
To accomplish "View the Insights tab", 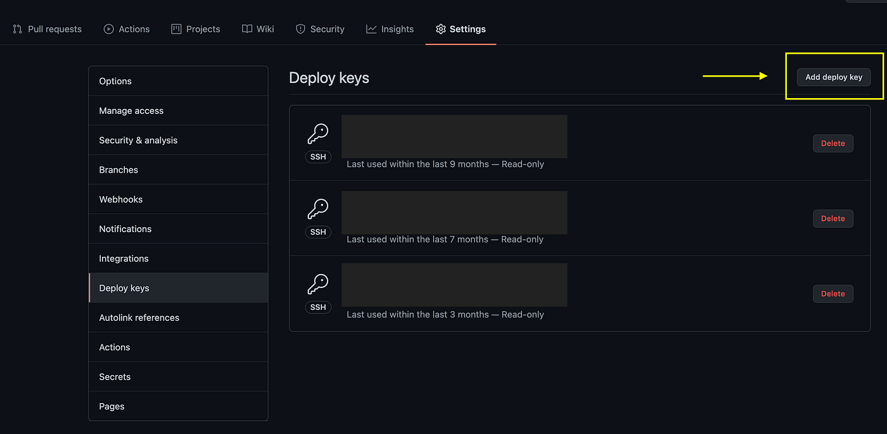I will point(390,29).
